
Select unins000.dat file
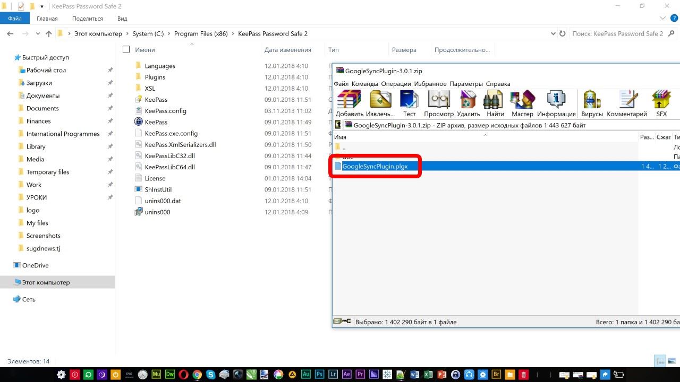[x=163, y=201]
